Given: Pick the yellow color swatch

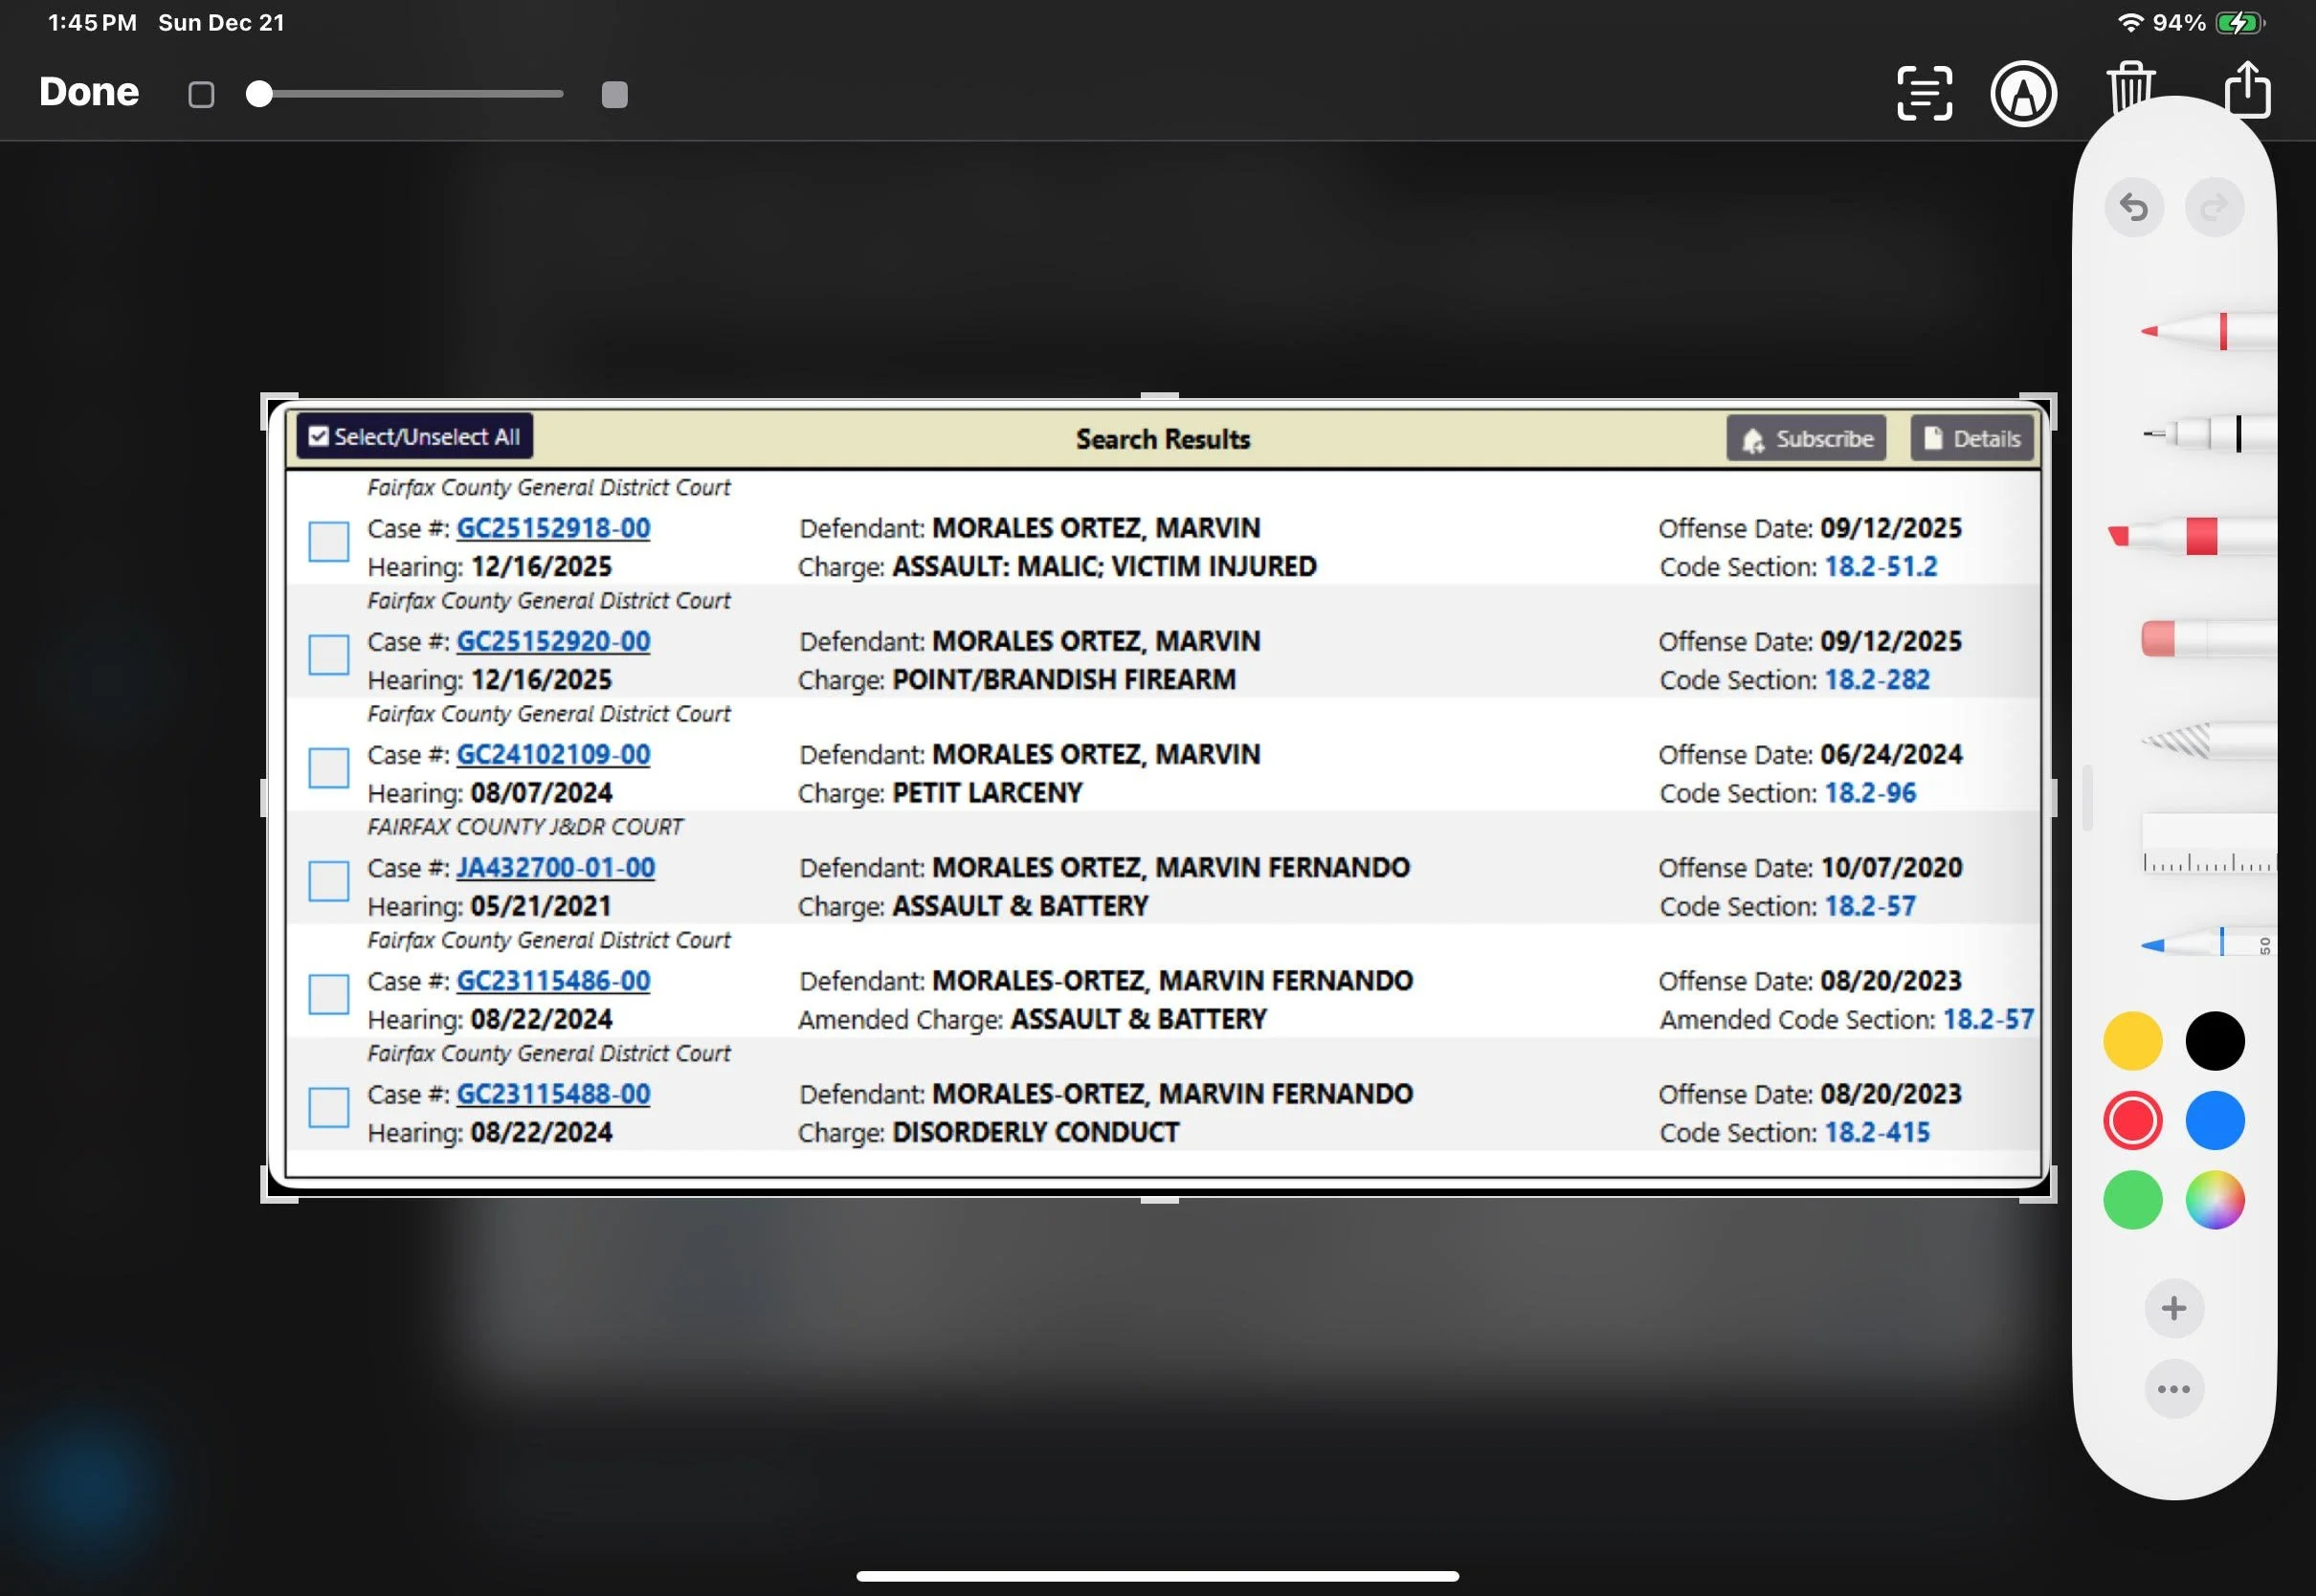Looking at the screenshot, I should click(2132, 1041).
